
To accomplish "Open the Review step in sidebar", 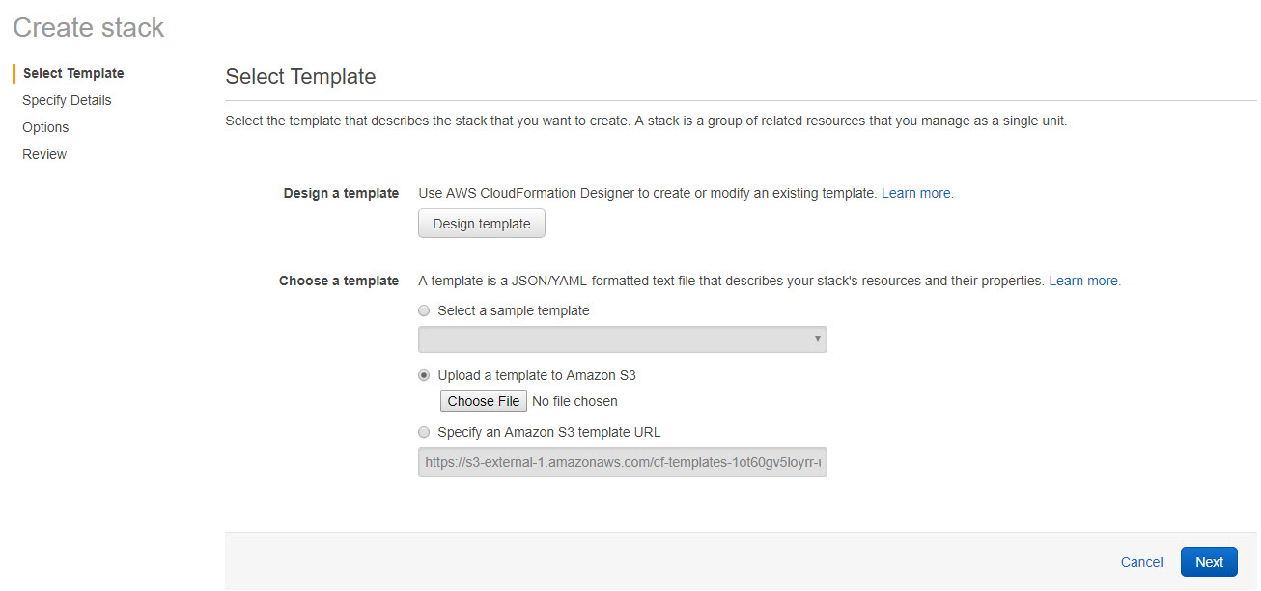I will [44, 154].
